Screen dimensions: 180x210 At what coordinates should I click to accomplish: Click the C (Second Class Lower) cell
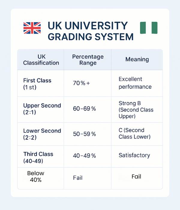[x=134, y=133]
